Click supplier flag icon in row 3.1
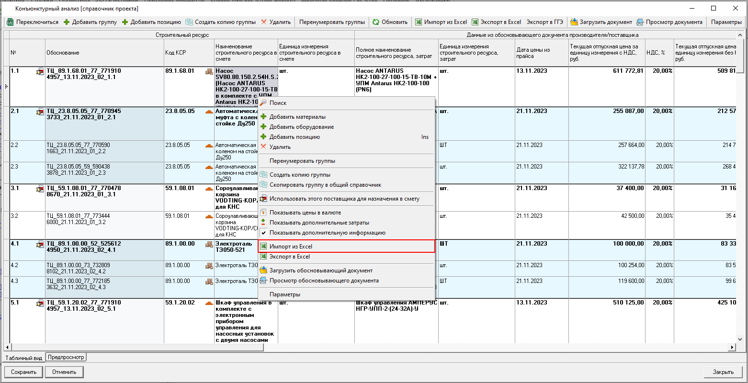 (40, 190)
